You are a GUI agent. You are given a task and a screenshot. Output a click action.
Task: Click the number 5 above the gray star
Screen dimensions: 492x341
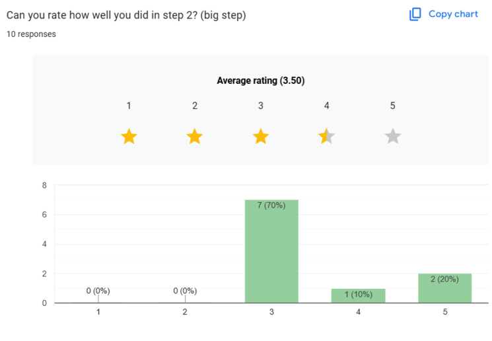(393, 106)
